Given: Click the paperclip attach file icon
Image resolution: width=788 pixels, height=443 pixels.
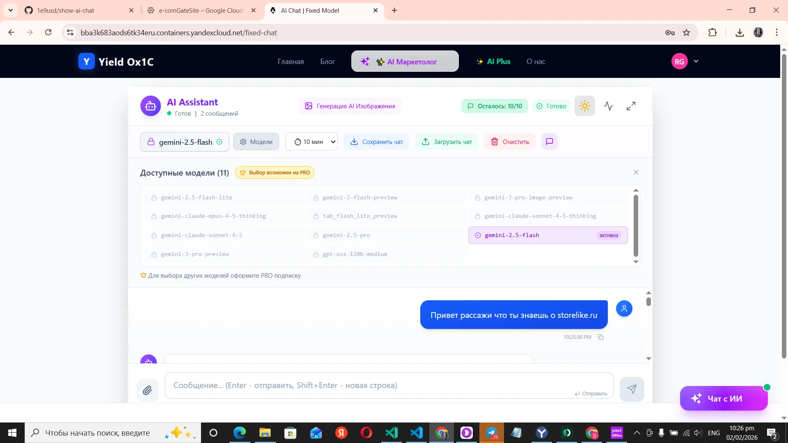Looking at the screenshot, I should click(147, 390).
